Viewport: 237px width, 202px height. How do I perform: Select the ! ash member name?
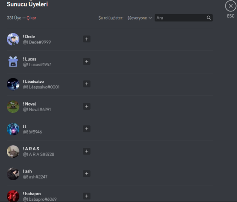coord(27,171)
